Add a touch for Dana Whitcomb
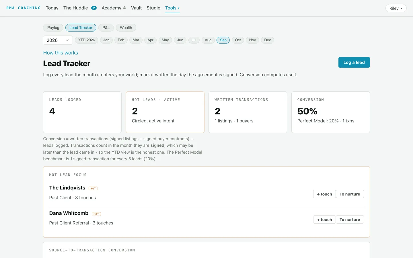This screenshot has height=258, width=413. pyautogui.click(x=324, y=220)
